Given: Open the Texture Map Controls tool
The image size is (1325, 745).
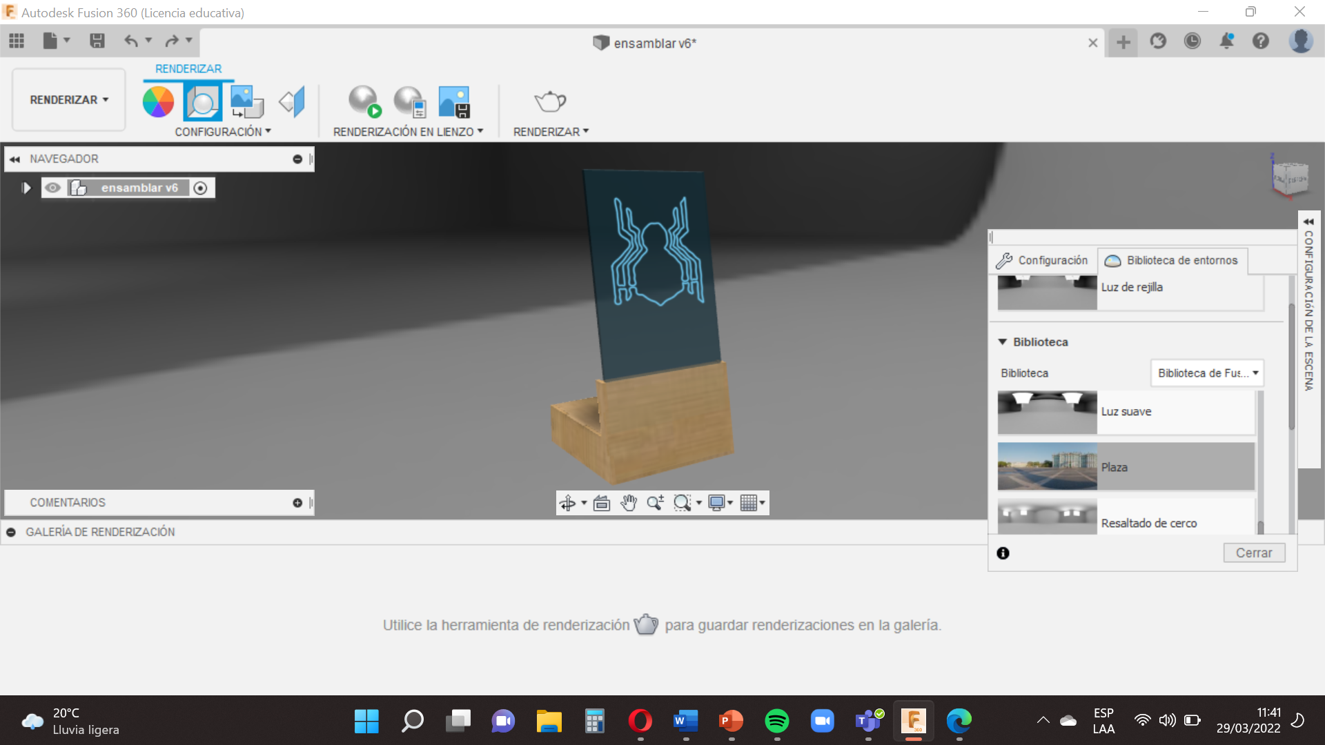Looking at the screenshot, I should (293, 102).
